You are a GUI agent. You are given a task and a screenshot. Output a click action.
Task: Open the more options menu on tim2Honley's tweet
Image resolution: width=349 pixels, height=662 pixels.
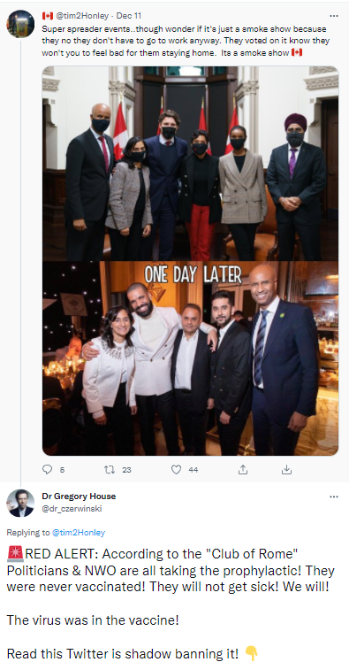[334, 16]
